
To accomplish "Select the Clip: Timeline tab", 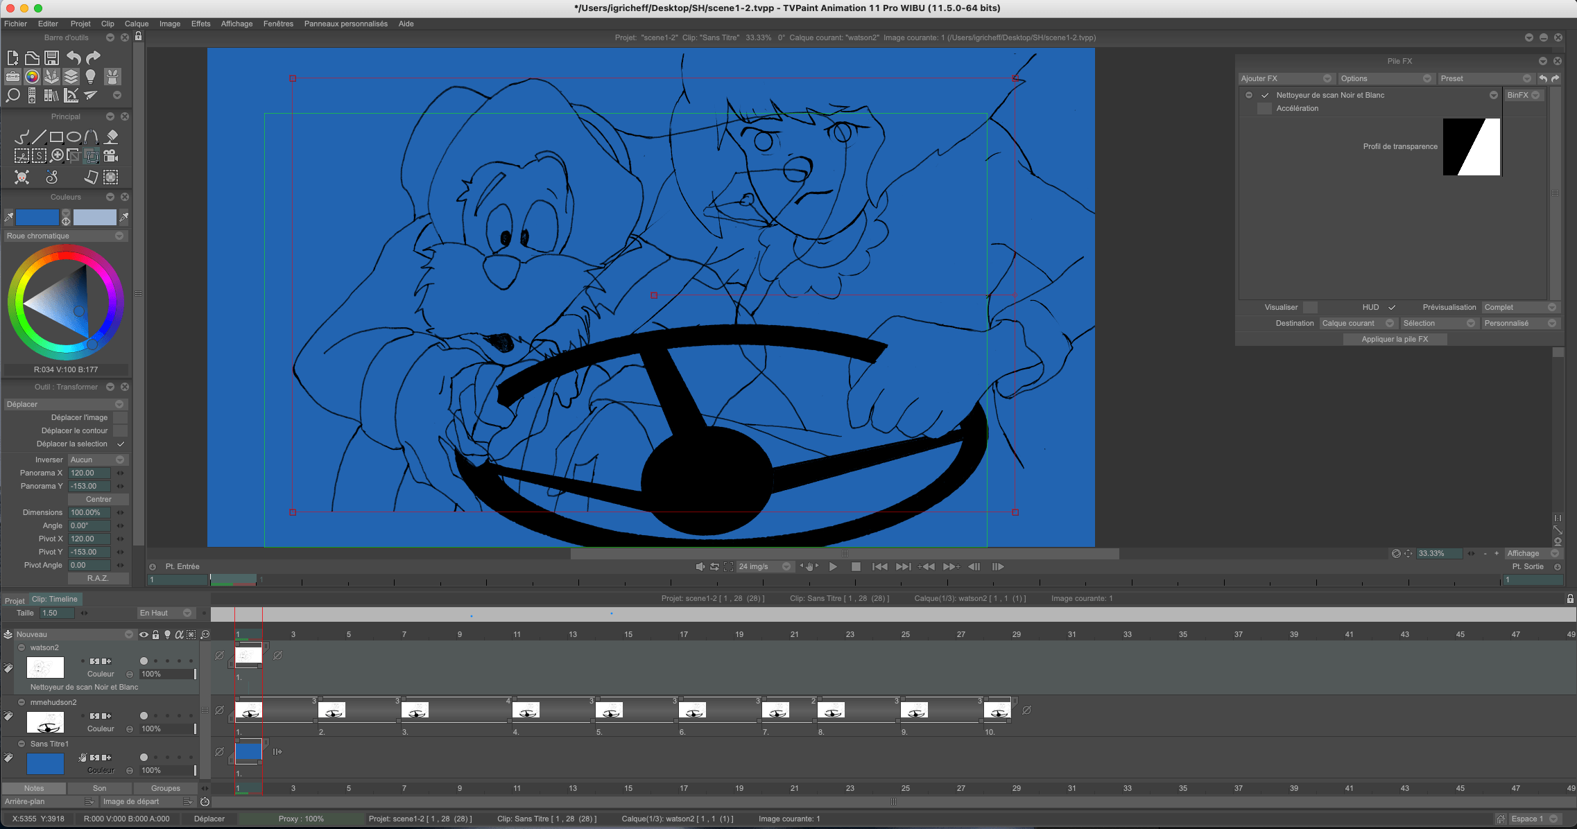I will click(x=55, y=599).
